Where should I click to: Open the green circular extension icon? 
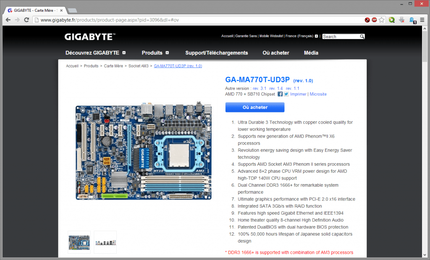pyautogui.click(x=392, y=20)
